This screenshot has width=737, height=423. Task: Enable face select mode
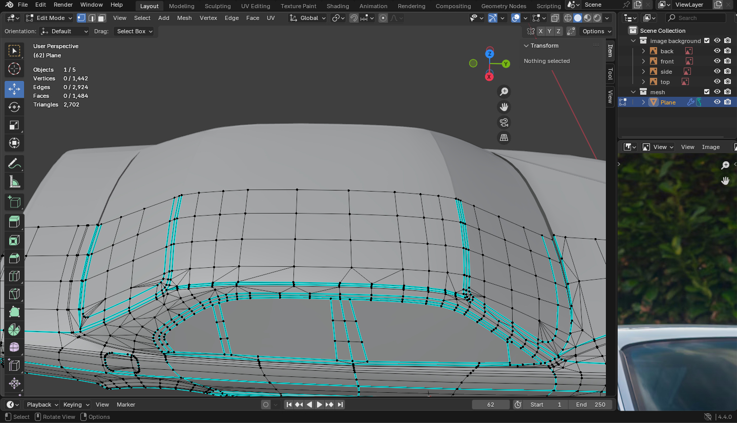(102, 18)
